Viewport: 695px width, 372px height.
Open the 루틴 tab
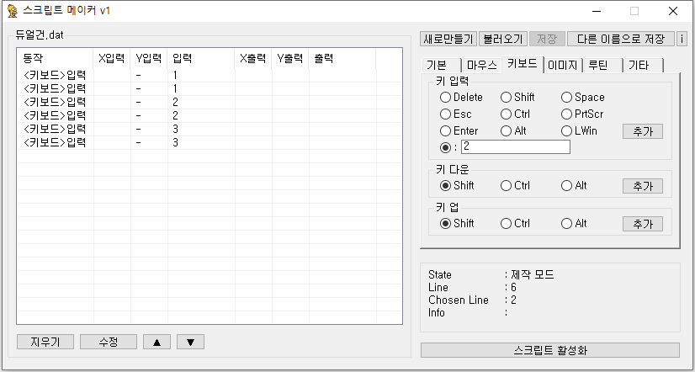pos(602,65)
